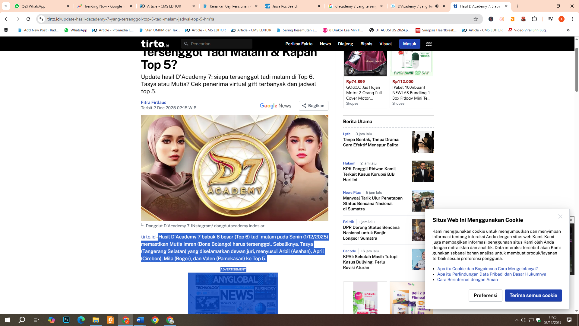This screenshot has width=579, height=326.
Task: Open Chrome extensions puzzle icon
Action: pos(534,19)
